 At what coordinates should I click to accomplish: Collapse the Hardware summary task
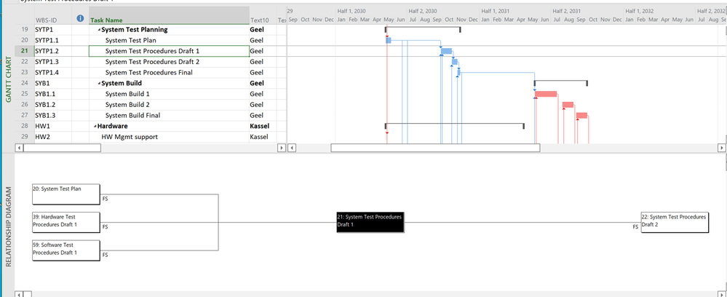[95, 126]
